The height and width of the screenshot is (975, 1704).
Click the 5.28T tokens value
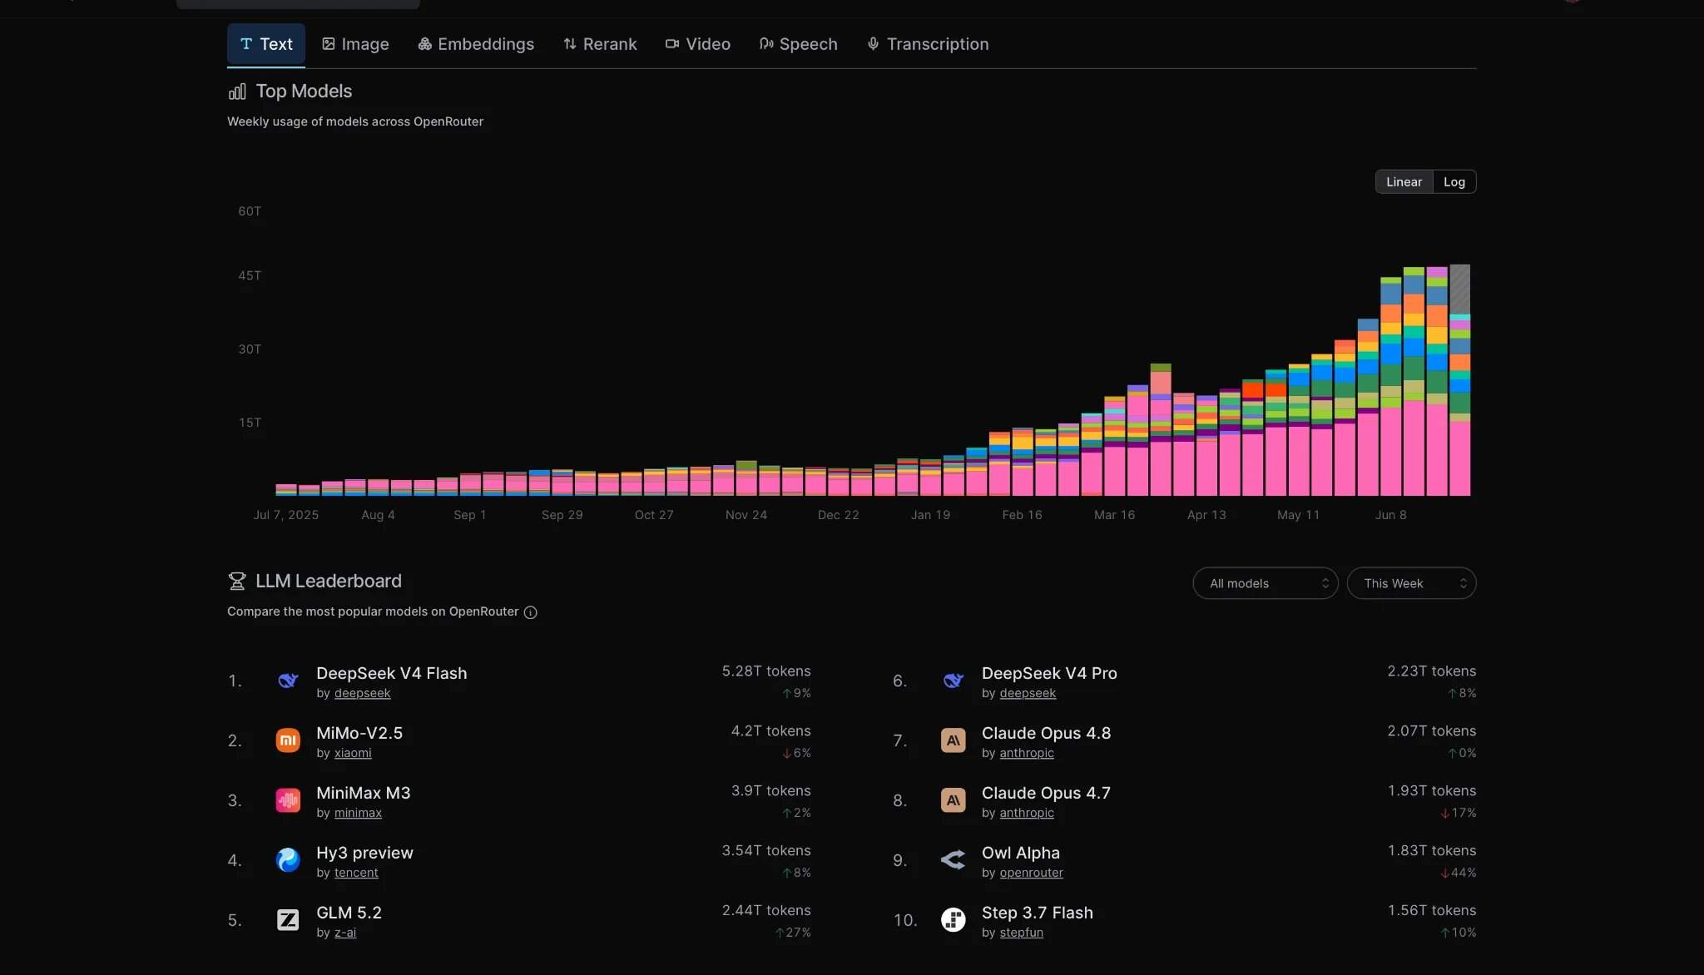pos(766,671)
